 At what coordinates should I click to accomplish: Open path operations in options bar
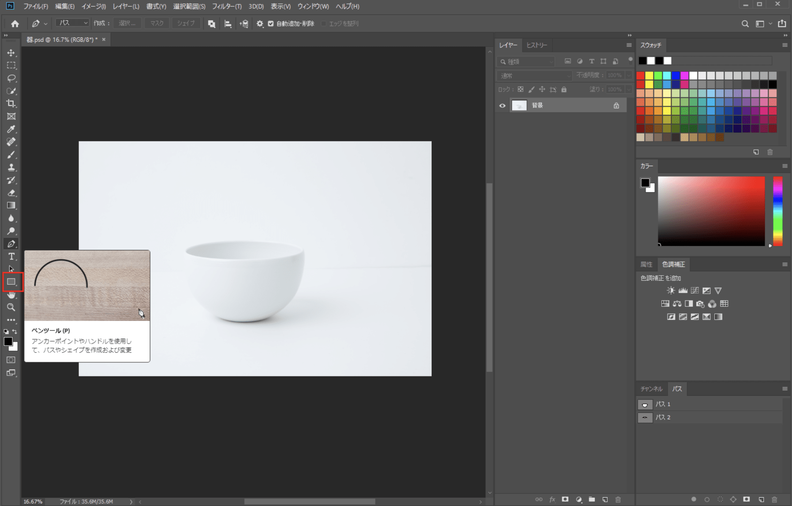click(212, 24)
